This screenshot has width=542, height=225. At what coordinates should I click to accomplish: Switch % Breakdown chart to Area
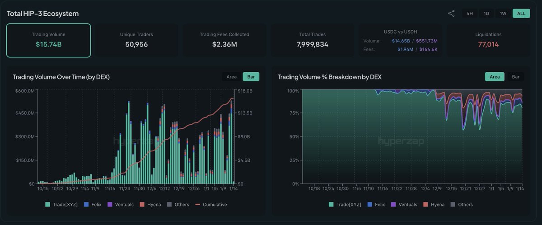coord(495,77)
